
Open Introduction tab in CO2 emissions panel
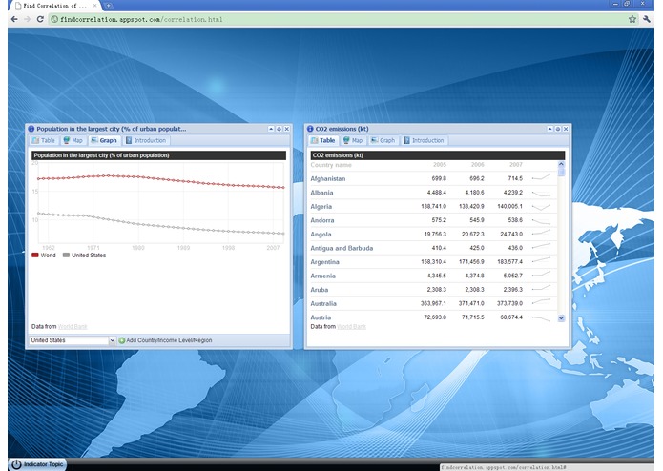[x=424, y=141]
